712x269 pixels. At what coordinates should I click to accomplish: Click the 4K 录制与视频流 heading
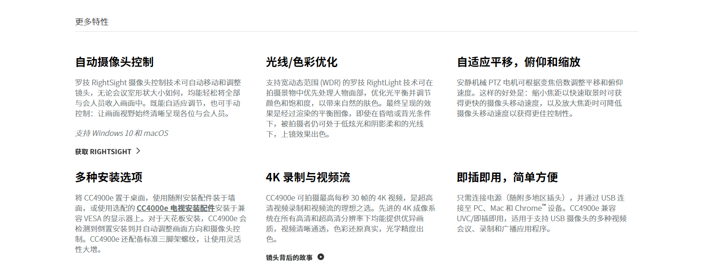pyautogui.click(x=308, y=177)
